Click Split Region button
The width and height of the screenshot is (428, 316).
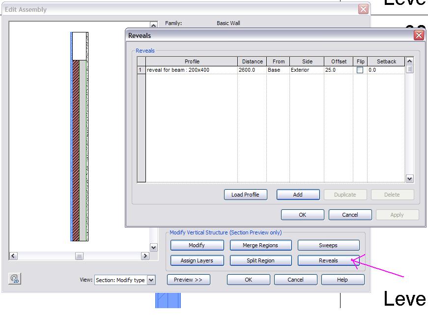pyautogui.click(x=260, y=260)
